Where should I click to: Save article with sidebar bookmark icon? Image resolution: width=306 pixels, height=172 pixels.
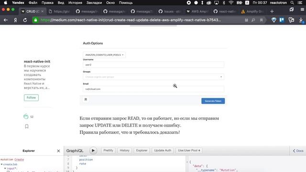(x=27, y=126)
